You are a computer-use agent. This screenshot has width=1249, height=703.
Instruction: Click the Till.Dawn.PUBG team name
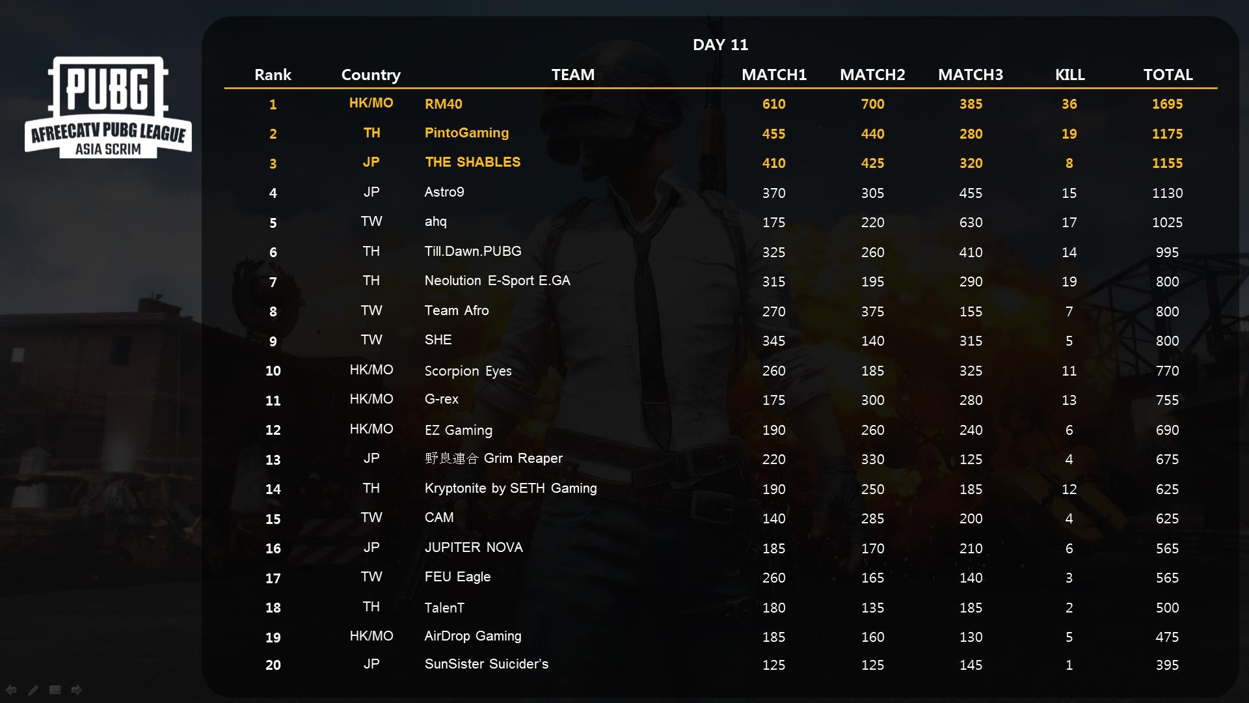tap(472, 251)
